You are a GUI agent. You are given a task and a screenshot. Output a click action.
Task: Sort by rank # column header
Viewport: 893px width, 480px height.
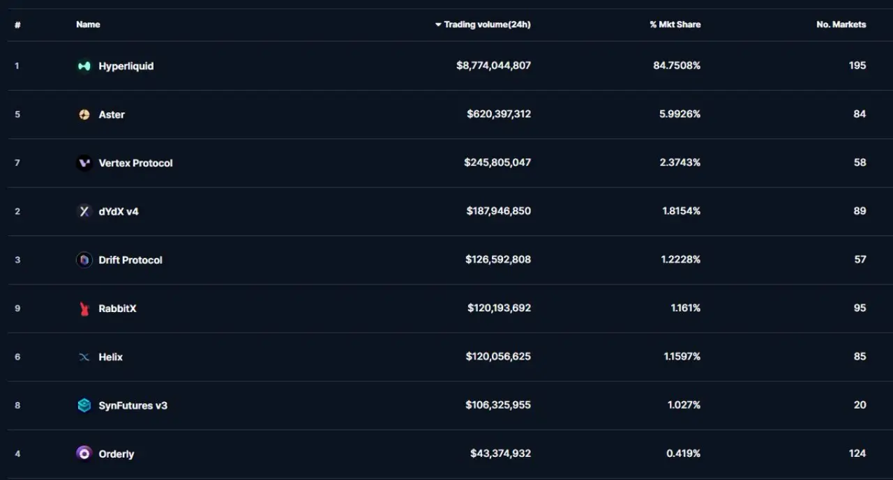17,25
